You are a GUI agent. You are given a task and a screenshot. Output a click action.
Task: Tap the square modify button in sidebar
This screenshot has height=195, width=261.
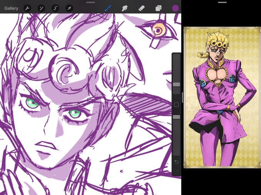176,105
